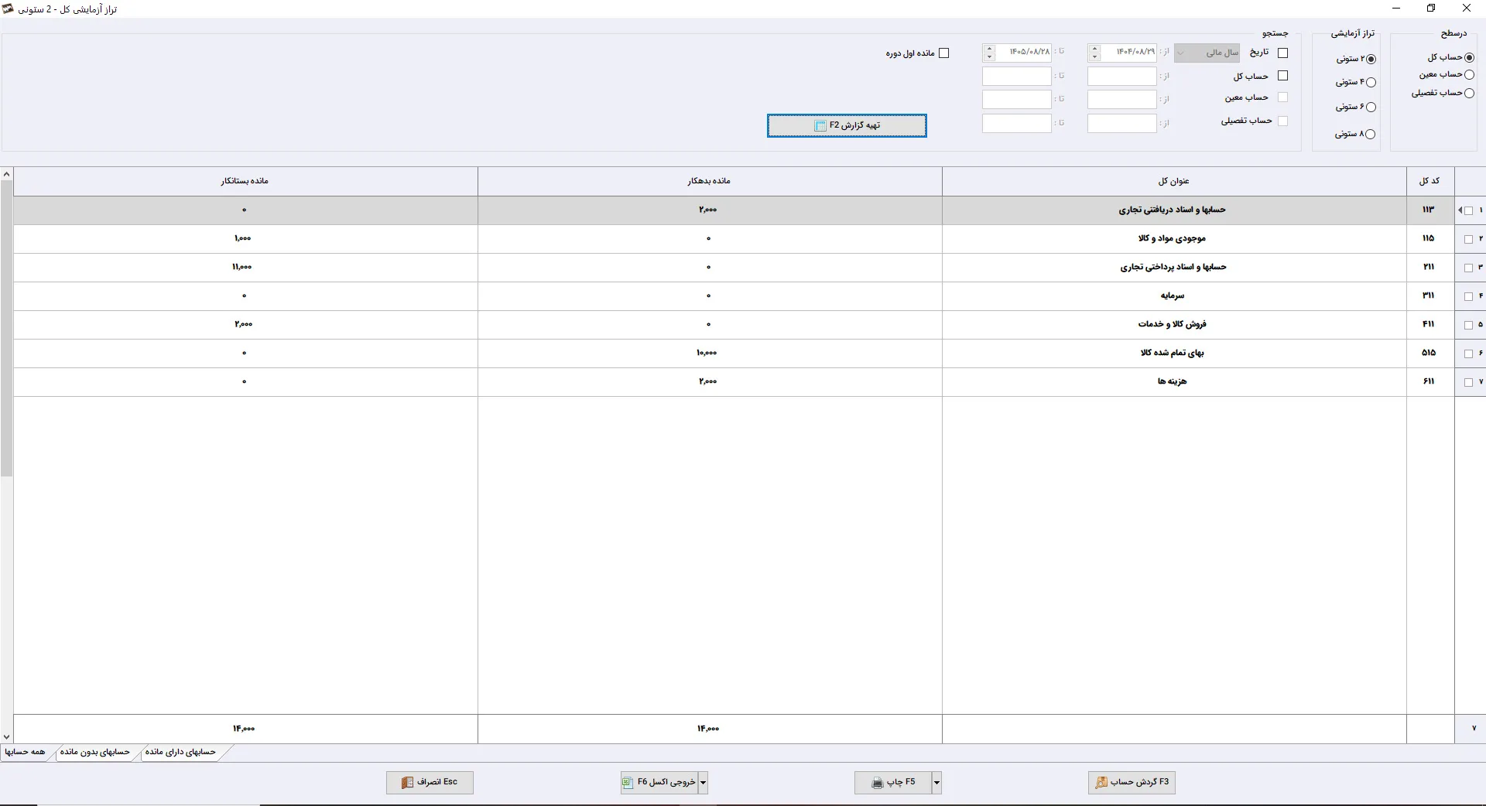Screen dimensions: 1486x806
Task: Click the app icon in the title bar
Action: click(x=9, y=9)
